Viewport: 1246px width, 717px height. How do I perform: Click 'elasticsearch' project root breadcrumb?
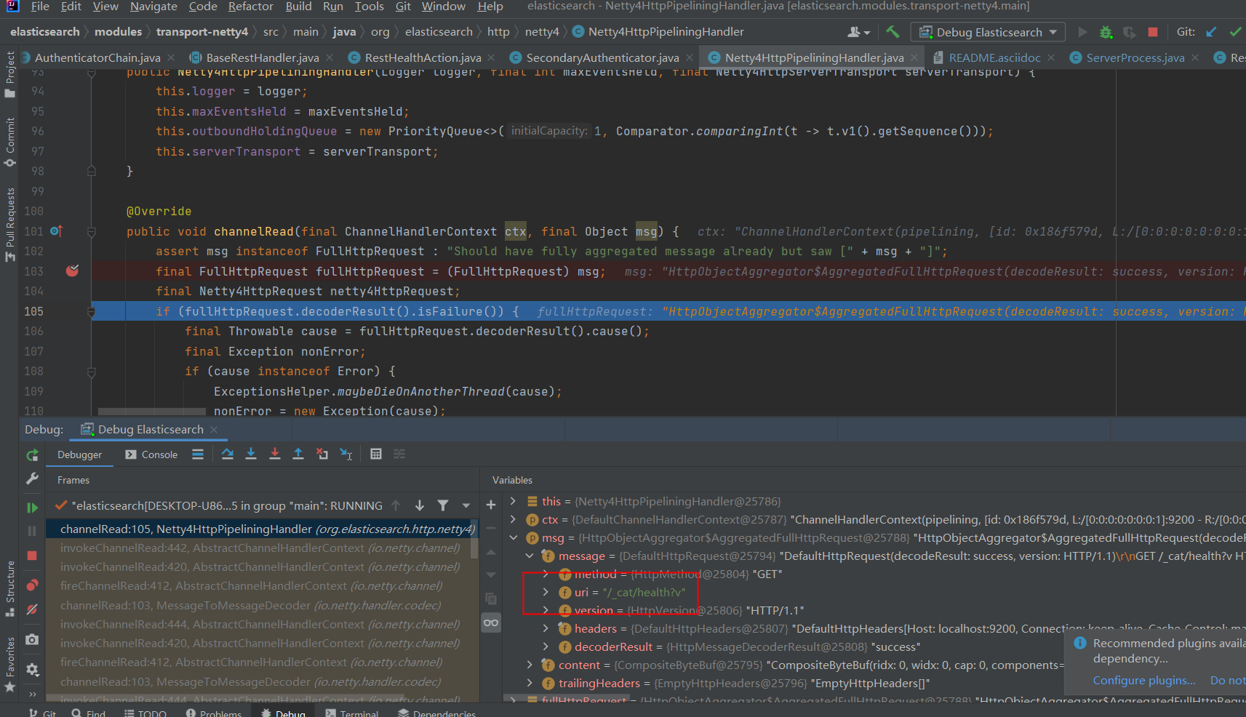(45, 32)
